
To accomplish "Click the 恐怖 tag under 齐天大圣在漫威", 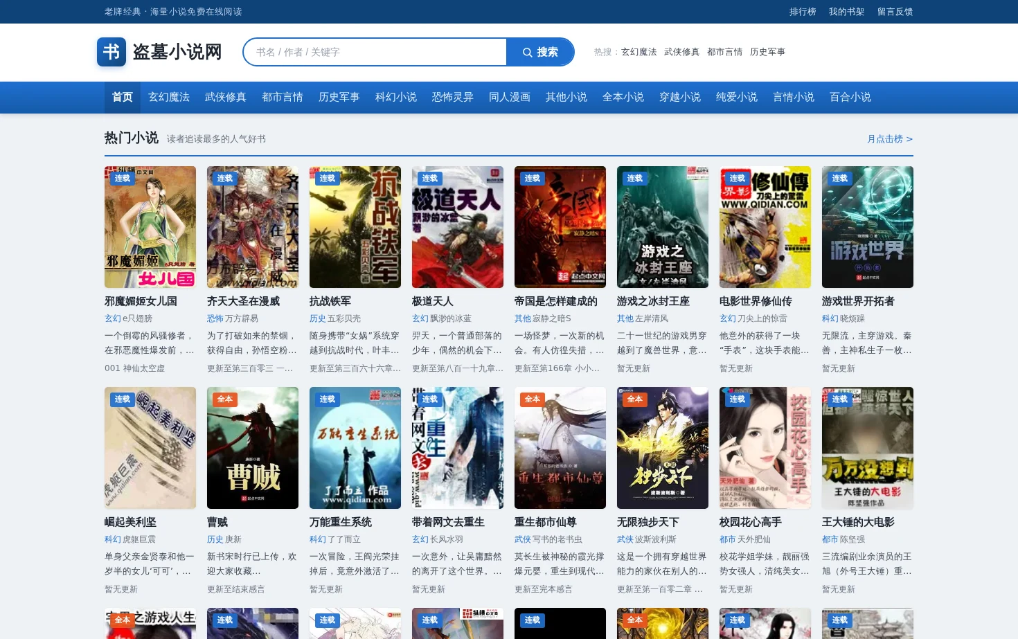I will (215, 318).
